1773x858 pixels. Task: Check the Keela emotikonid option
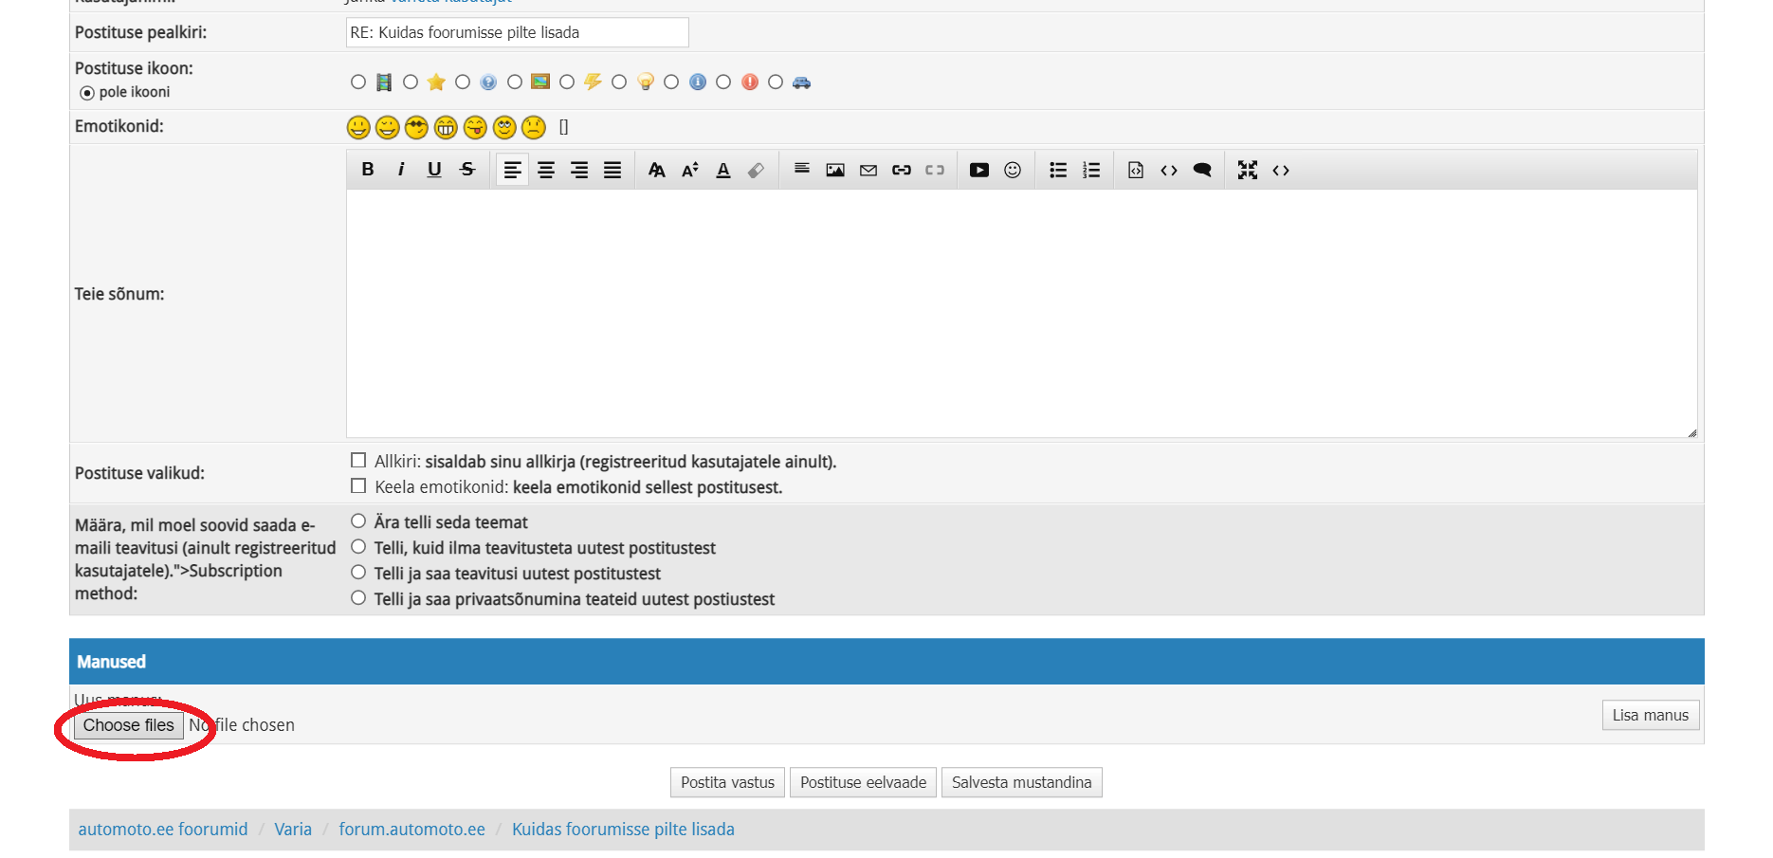point(358,486)
